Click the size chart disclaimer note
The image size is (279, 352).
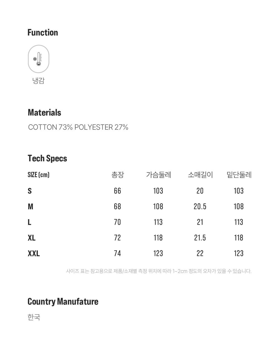[159, 271]
